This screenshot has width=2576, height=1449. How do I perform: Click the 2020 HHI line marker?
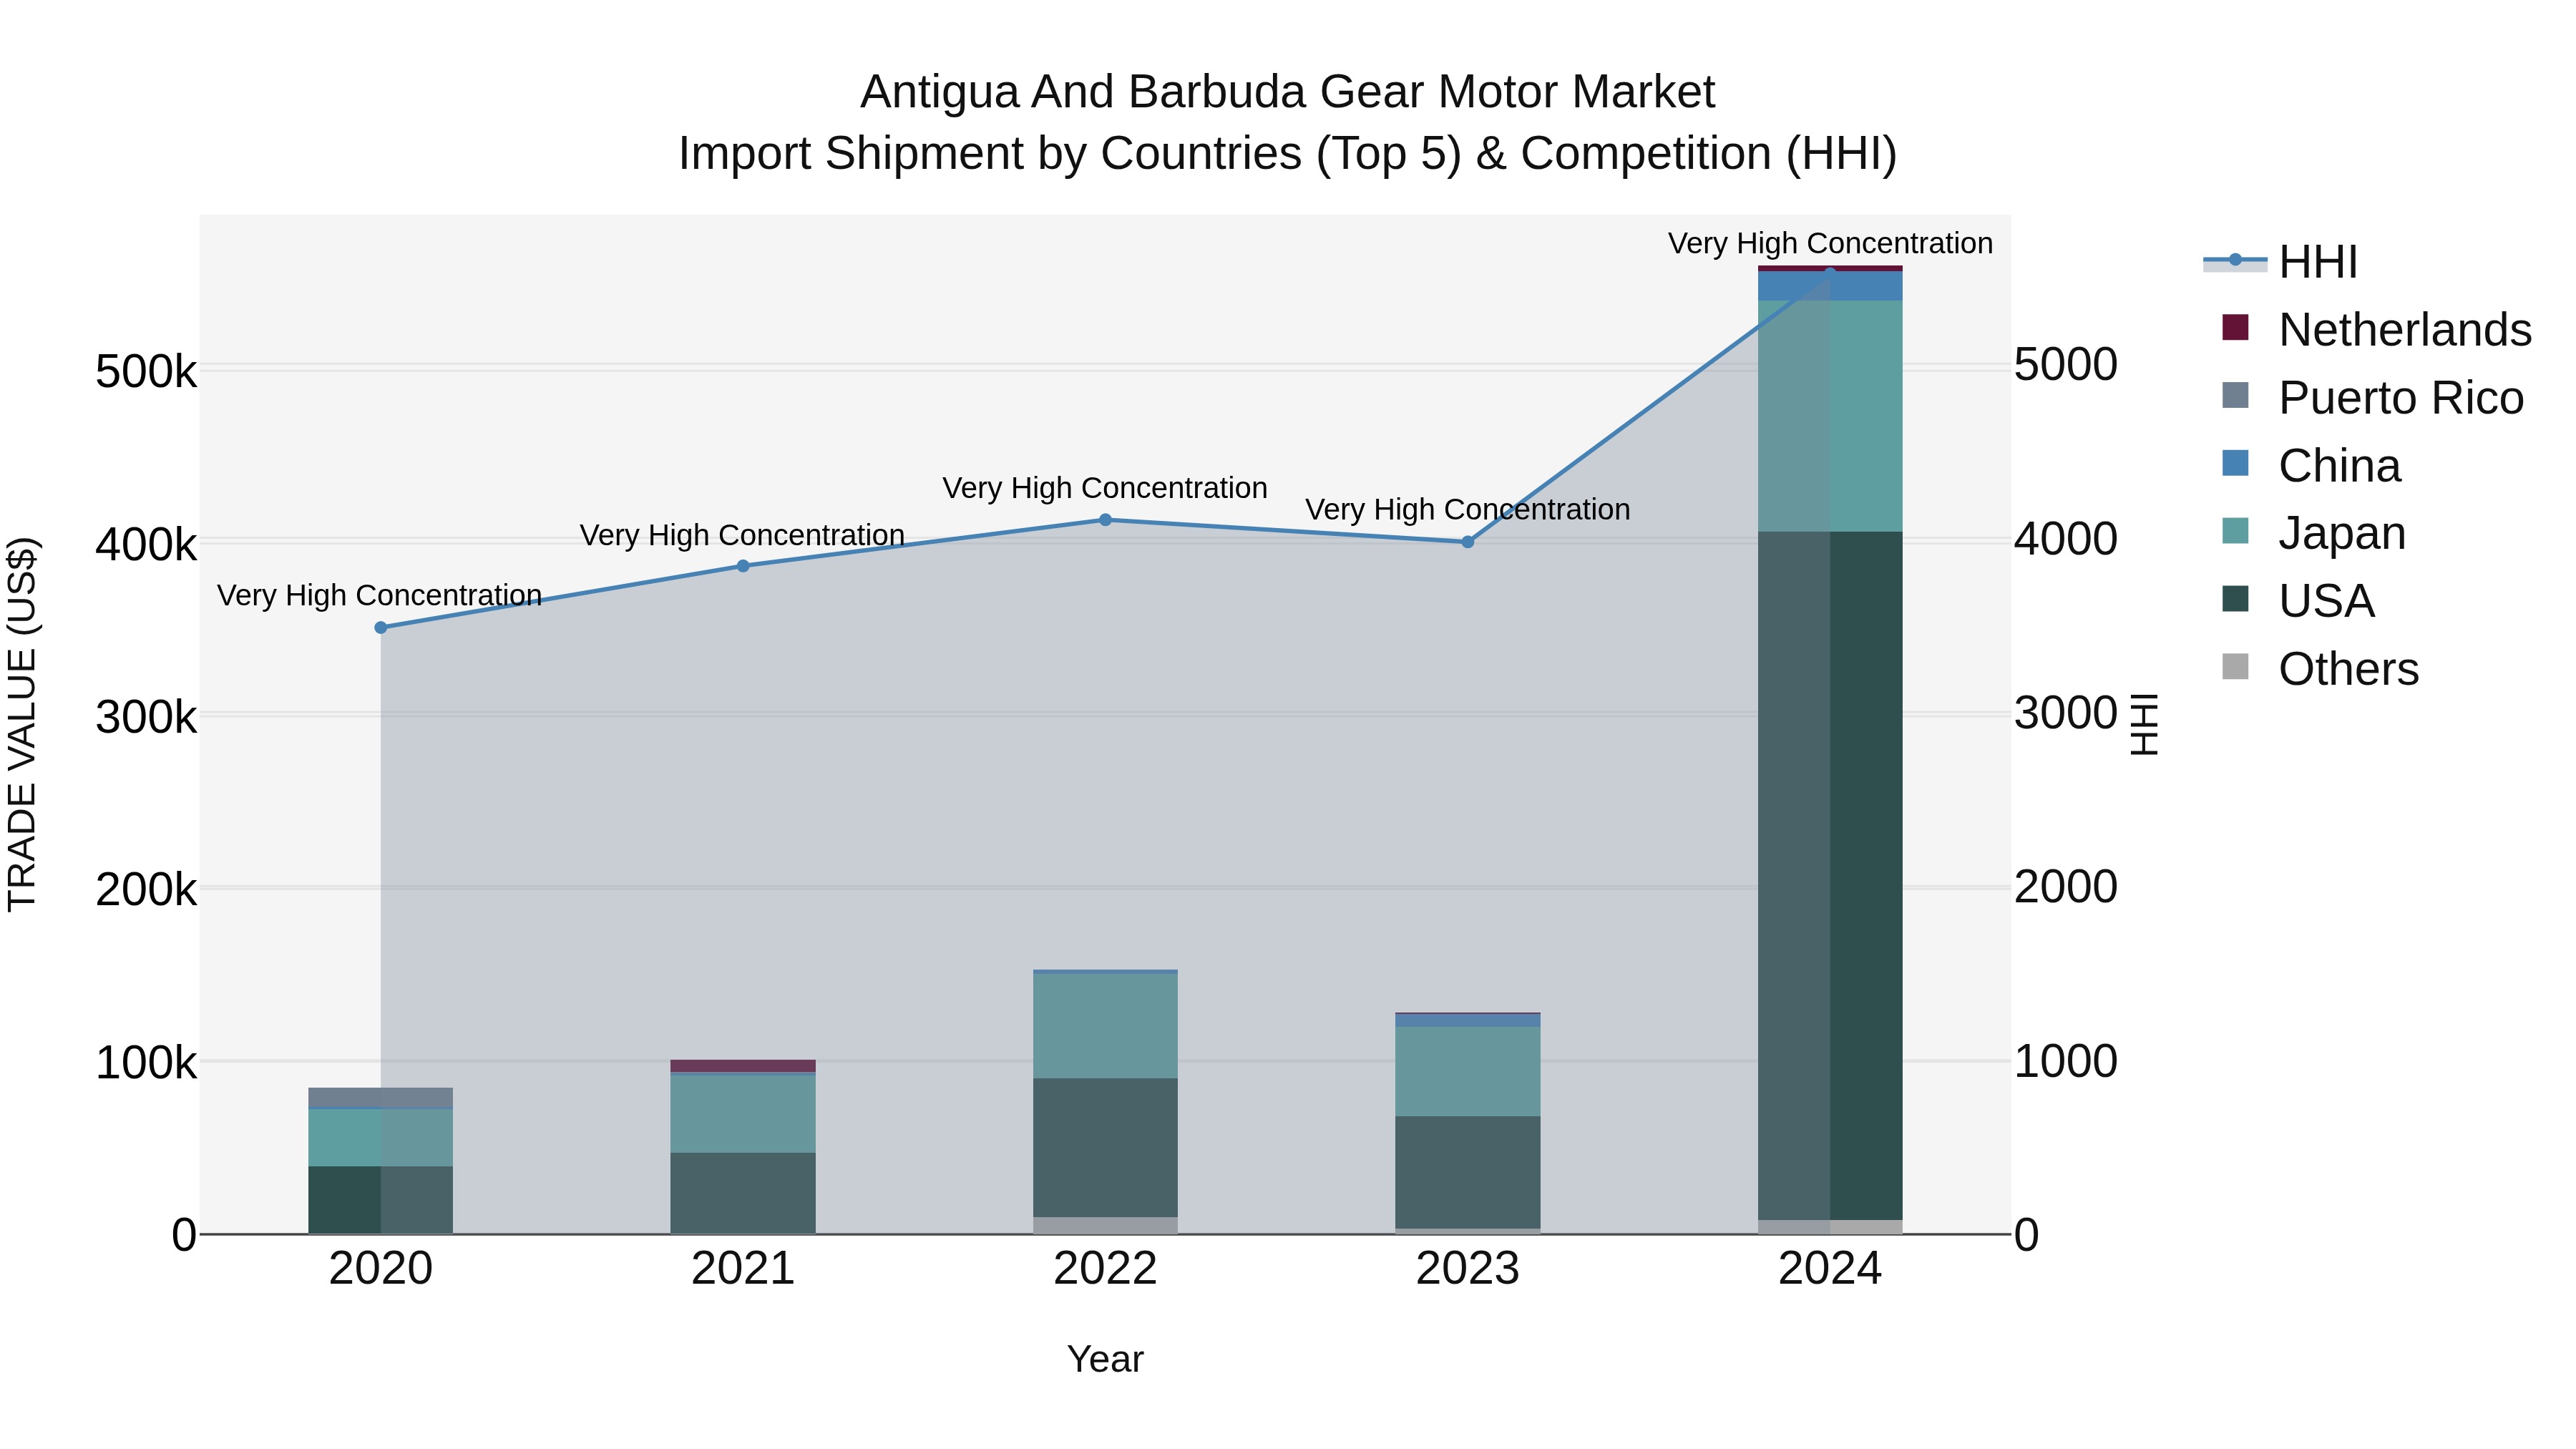pos(381,628)
